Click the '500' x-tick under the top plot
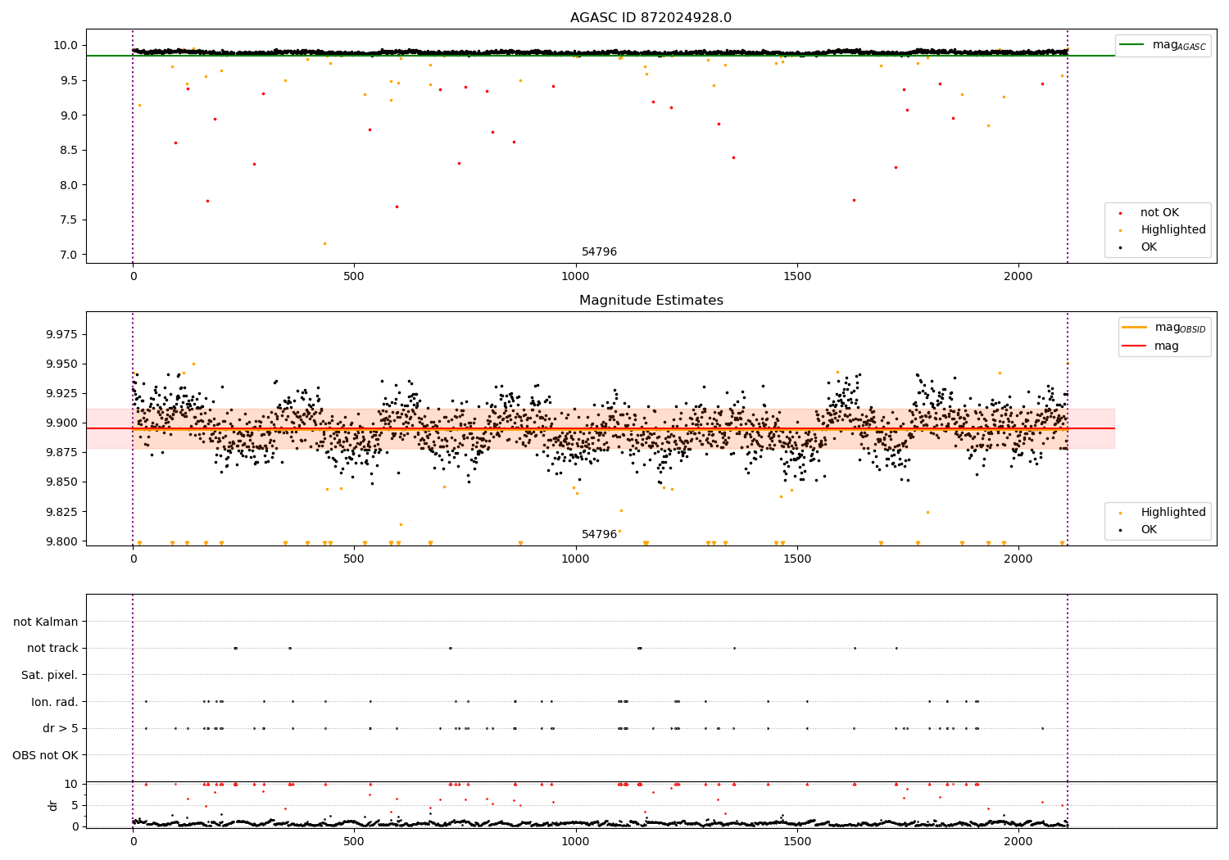Viewport: 1229px width, 860px height. (354, 277)
